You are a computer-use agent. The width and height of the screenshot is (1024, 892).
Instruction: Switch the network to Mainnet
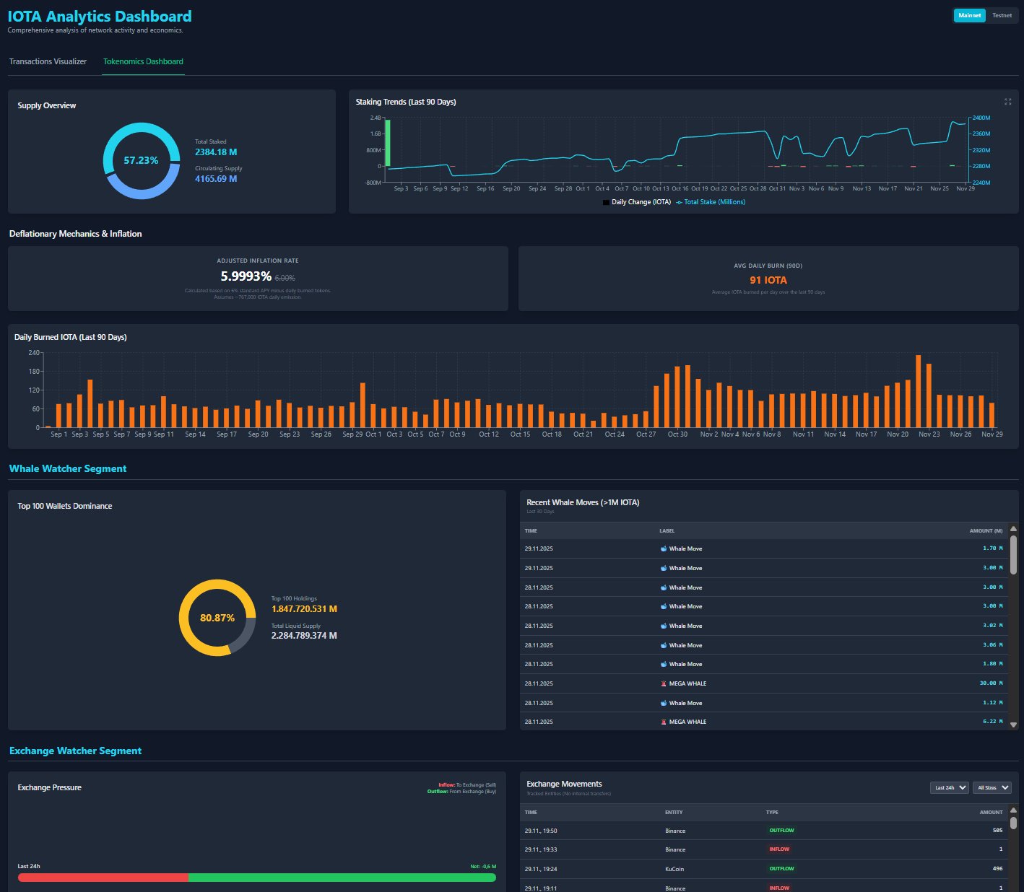coord(969,15)
